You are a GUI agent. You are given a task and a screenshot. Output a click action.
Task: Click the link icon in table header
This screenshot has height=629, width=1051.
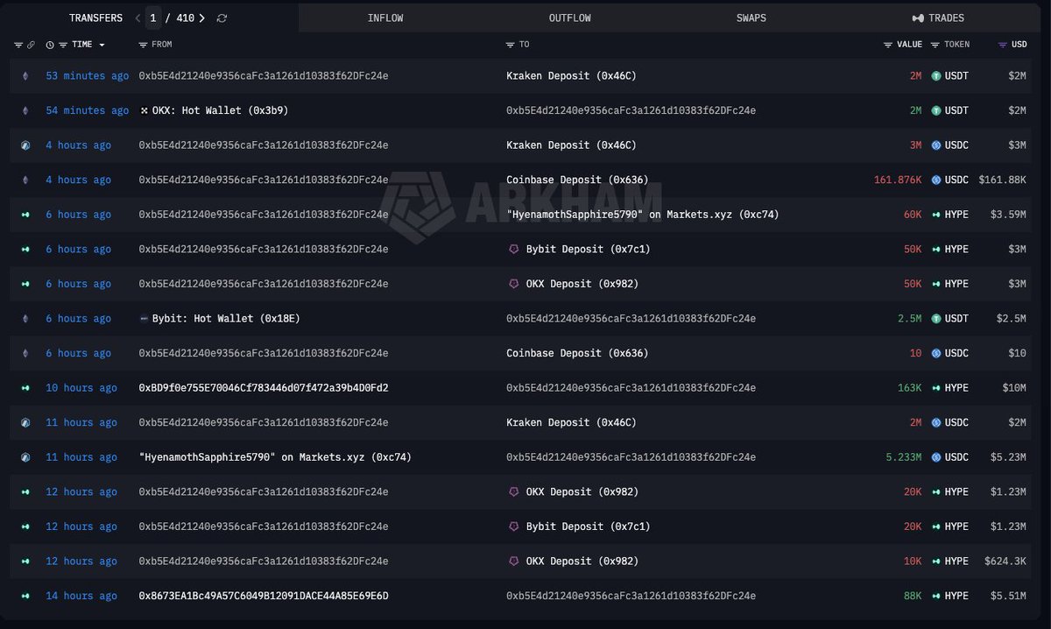point(32,45)
